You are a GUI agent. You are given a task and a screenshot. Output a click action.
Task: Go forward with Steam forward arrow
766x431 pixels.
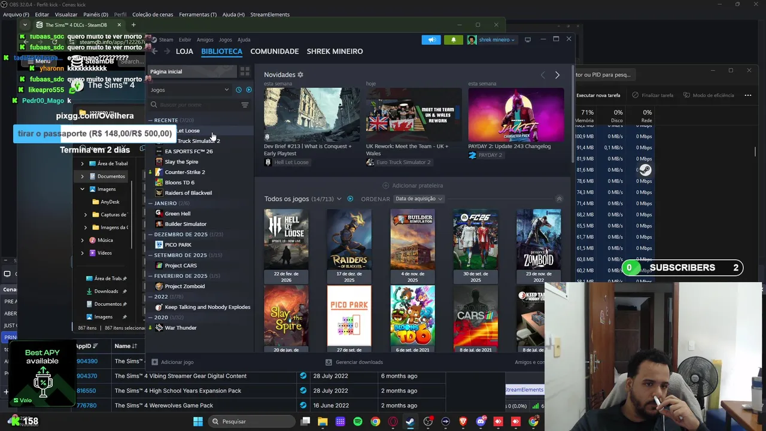coord(167,51)
